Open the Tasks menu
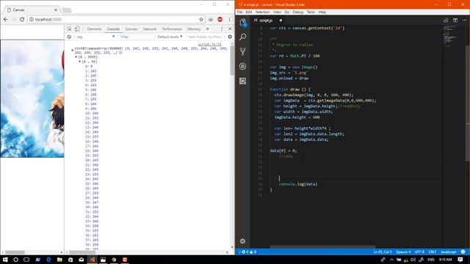Viewport: 470px width, 264px height. (x=311, y=12)
